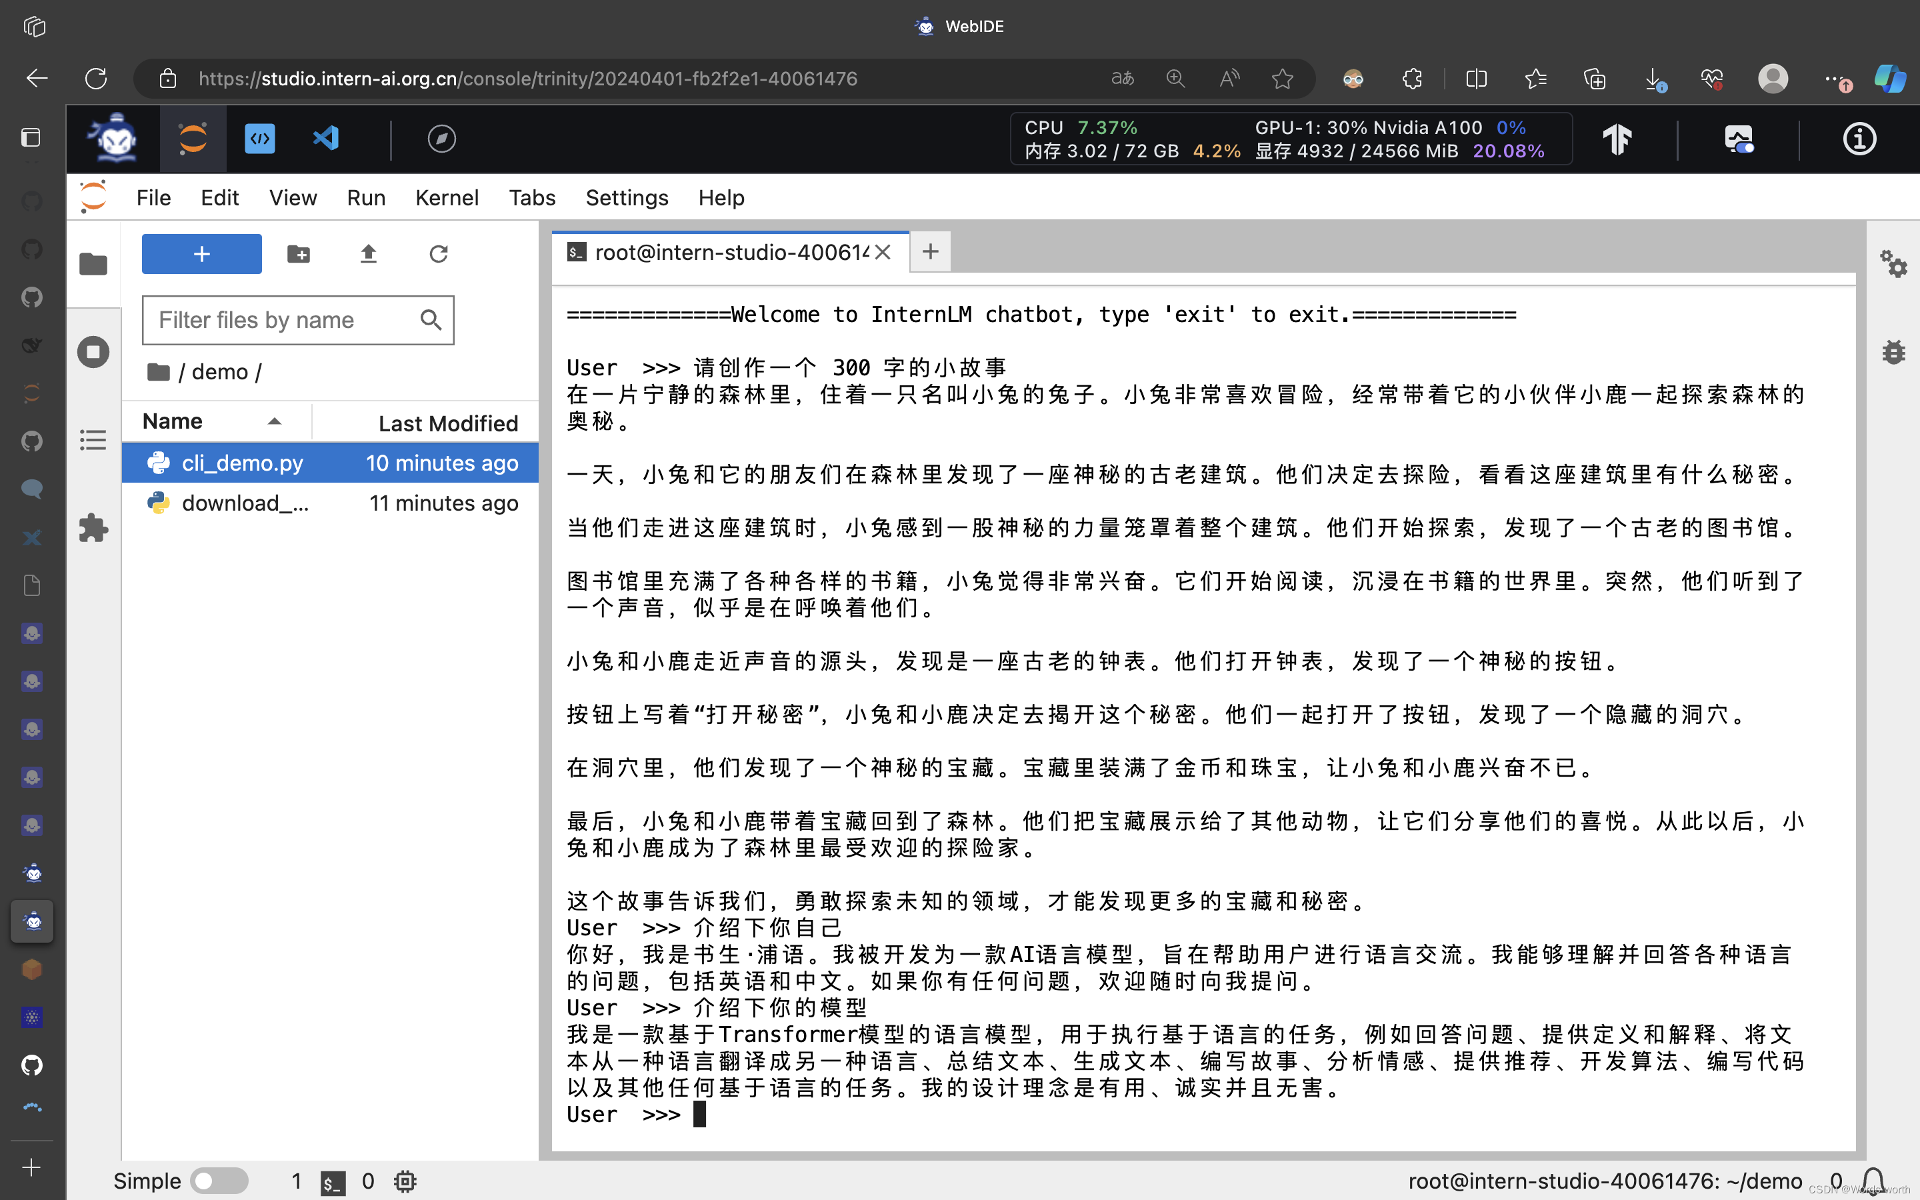
Task: Open the Kernel menu
Action: (447, 197)
